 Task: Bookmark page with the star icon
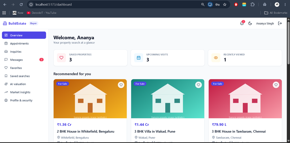tap(225, 5)
